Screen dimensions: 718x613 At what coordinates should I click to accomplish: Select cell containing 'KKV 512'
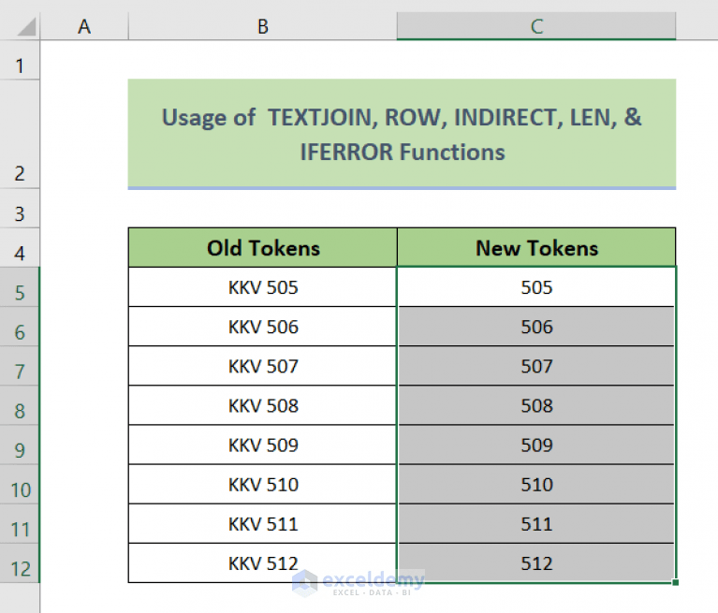click(263, 563)
